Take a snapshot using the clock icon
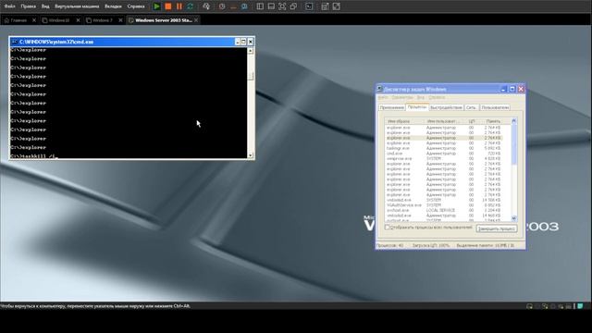The height and width of the screenshot is (333, 592). tap(222, 6)
